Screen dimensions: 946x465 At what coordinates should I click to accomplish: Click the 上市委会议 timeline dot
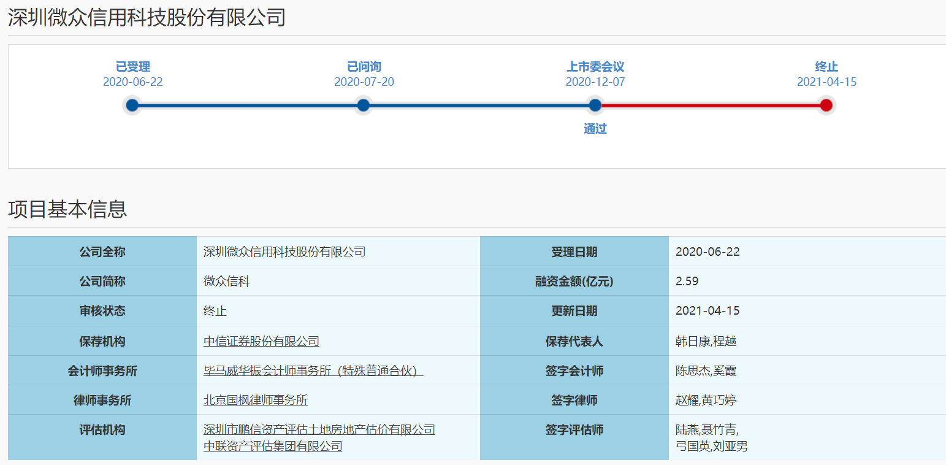tap(595, 106)
